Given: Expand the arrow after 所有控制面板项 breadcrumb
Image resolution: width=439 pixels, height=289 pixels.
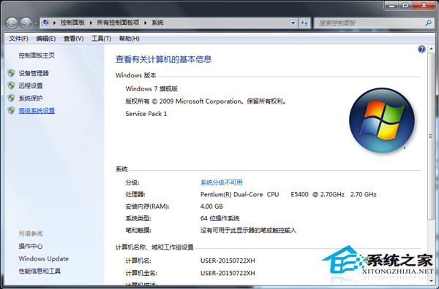Looking at the screenshot, I should pyautogui.click(x=146, y=23).
